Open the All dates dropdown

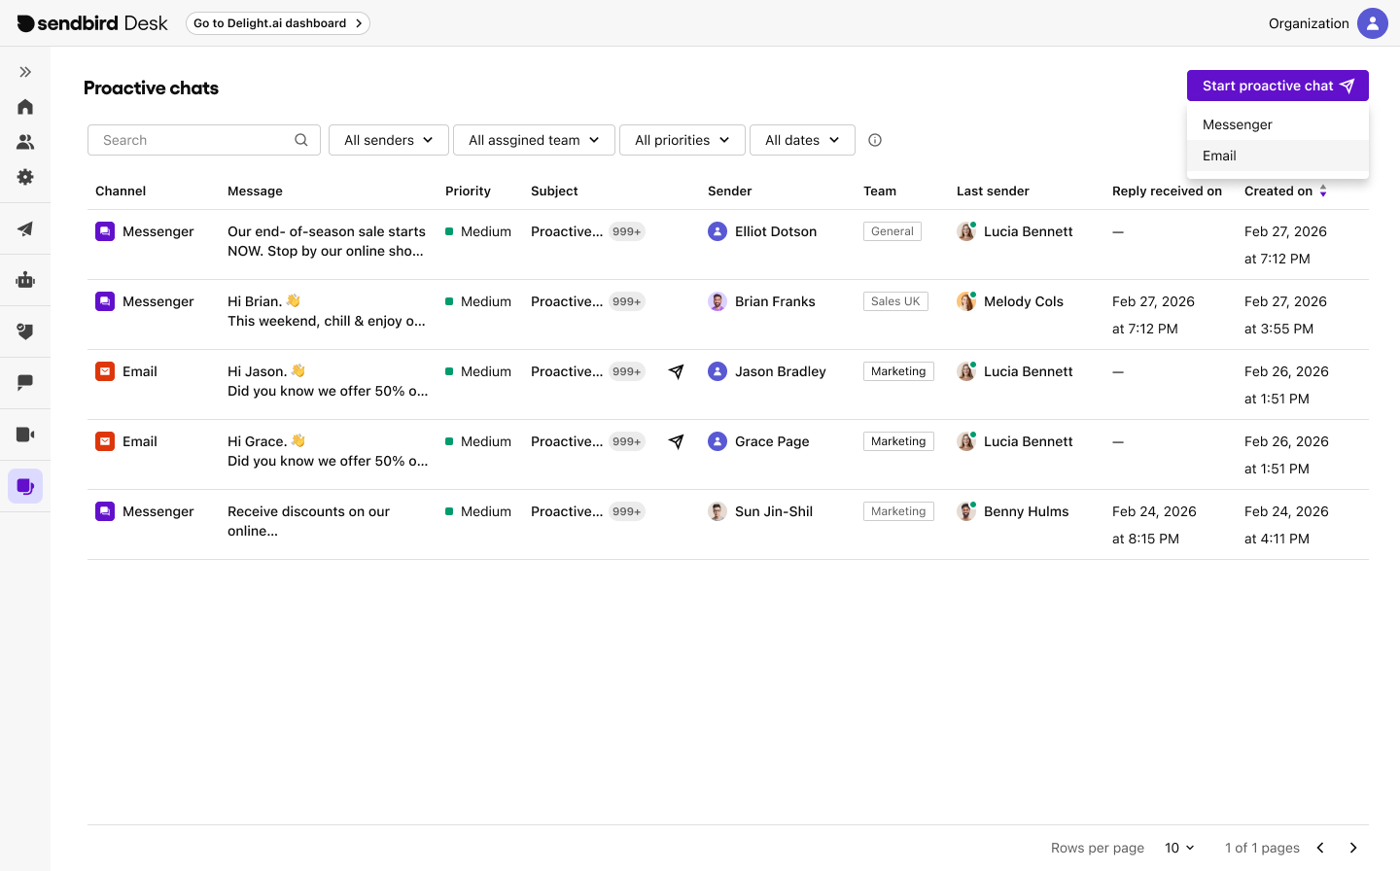(801, 140)
